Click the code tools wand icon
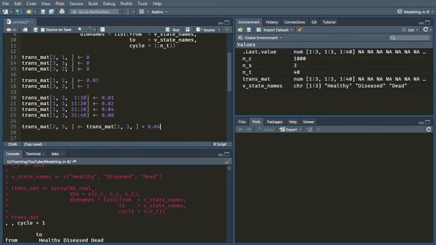The width and height of the screenshot is (436, 245). [x=89, y=29]
